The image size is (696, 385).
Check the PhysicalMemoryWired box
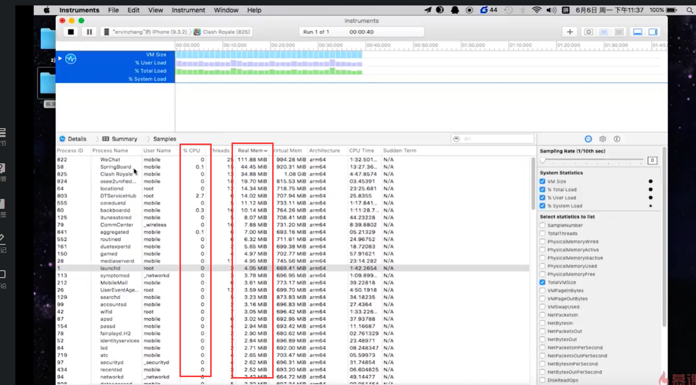[x=542, y=242]
